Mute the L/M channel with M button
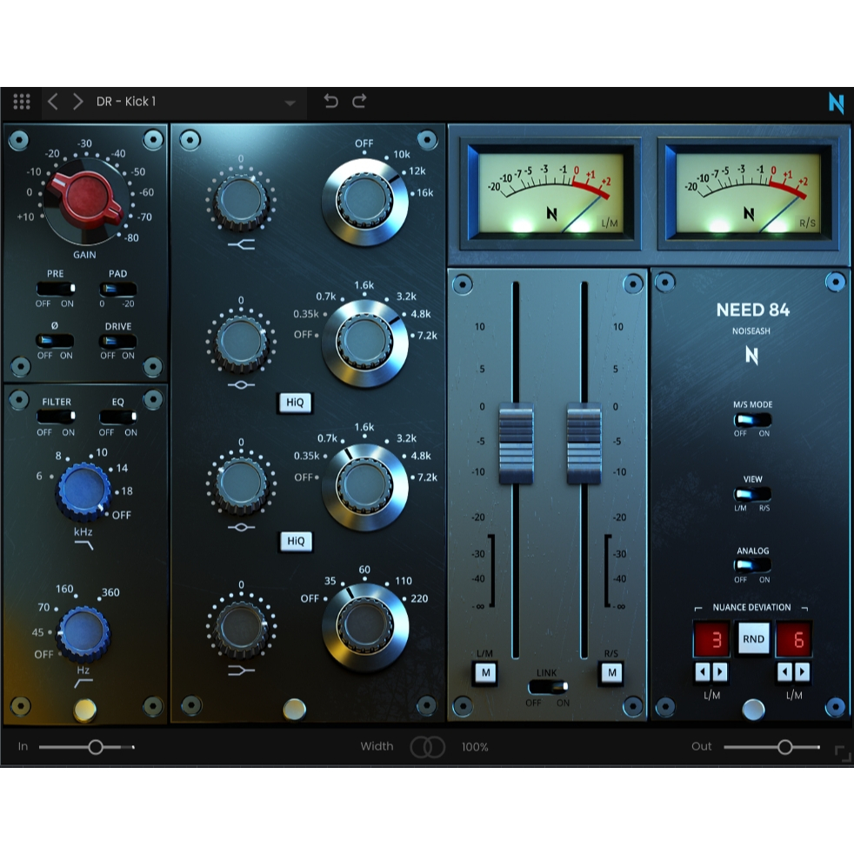 (x=485, y=672)
